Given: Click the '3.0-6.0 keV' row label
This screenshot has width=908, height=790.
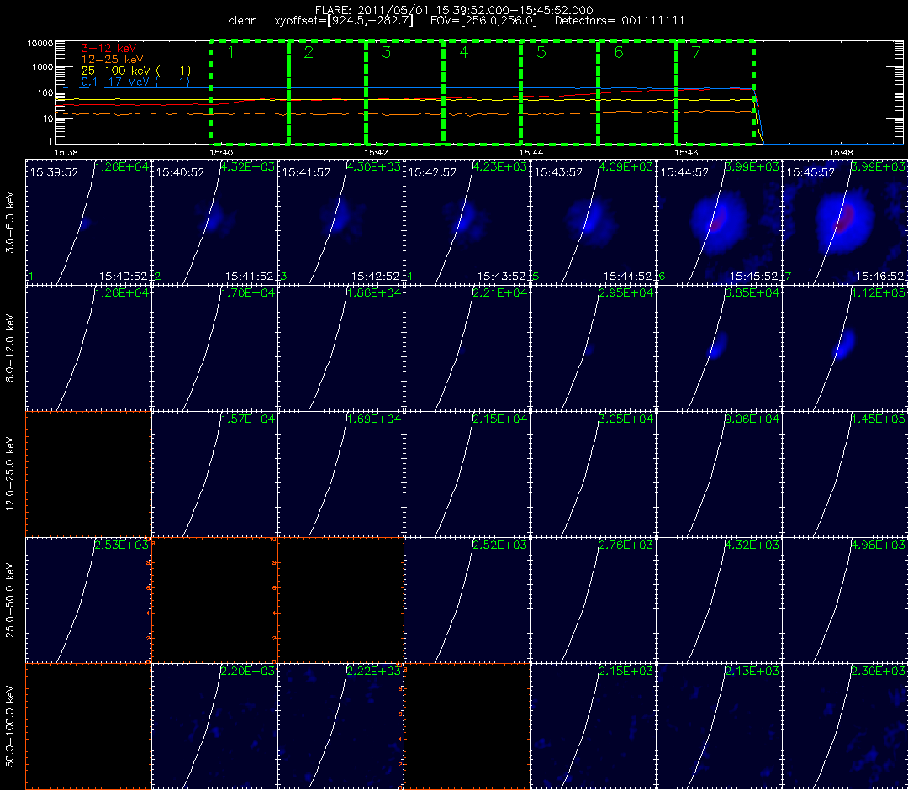Looking at the screenshot, I should click(x=10, y=223).
